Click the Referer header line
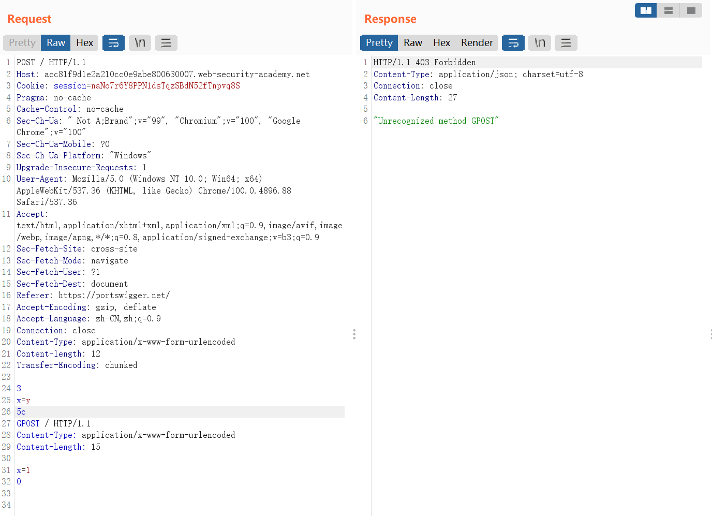This screenshot has width=712, height=516. point(93,296)
